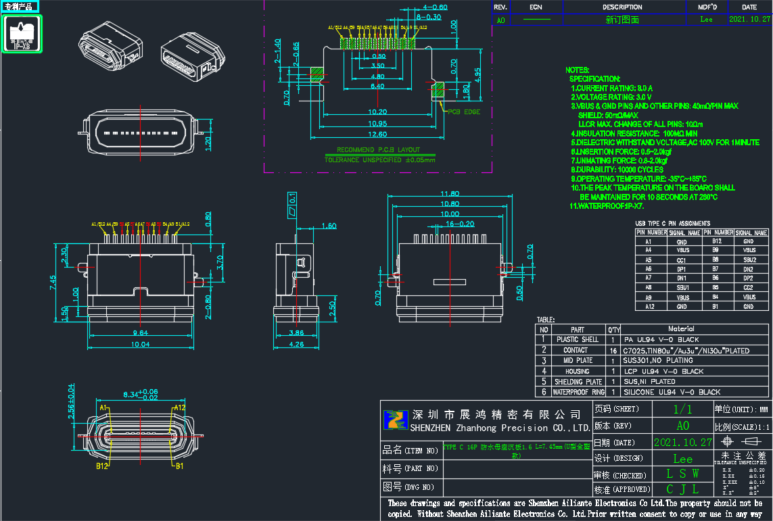Click SHENZHEN Zhanhong Precision CO., LTD. name

click(x=500, y=428)
